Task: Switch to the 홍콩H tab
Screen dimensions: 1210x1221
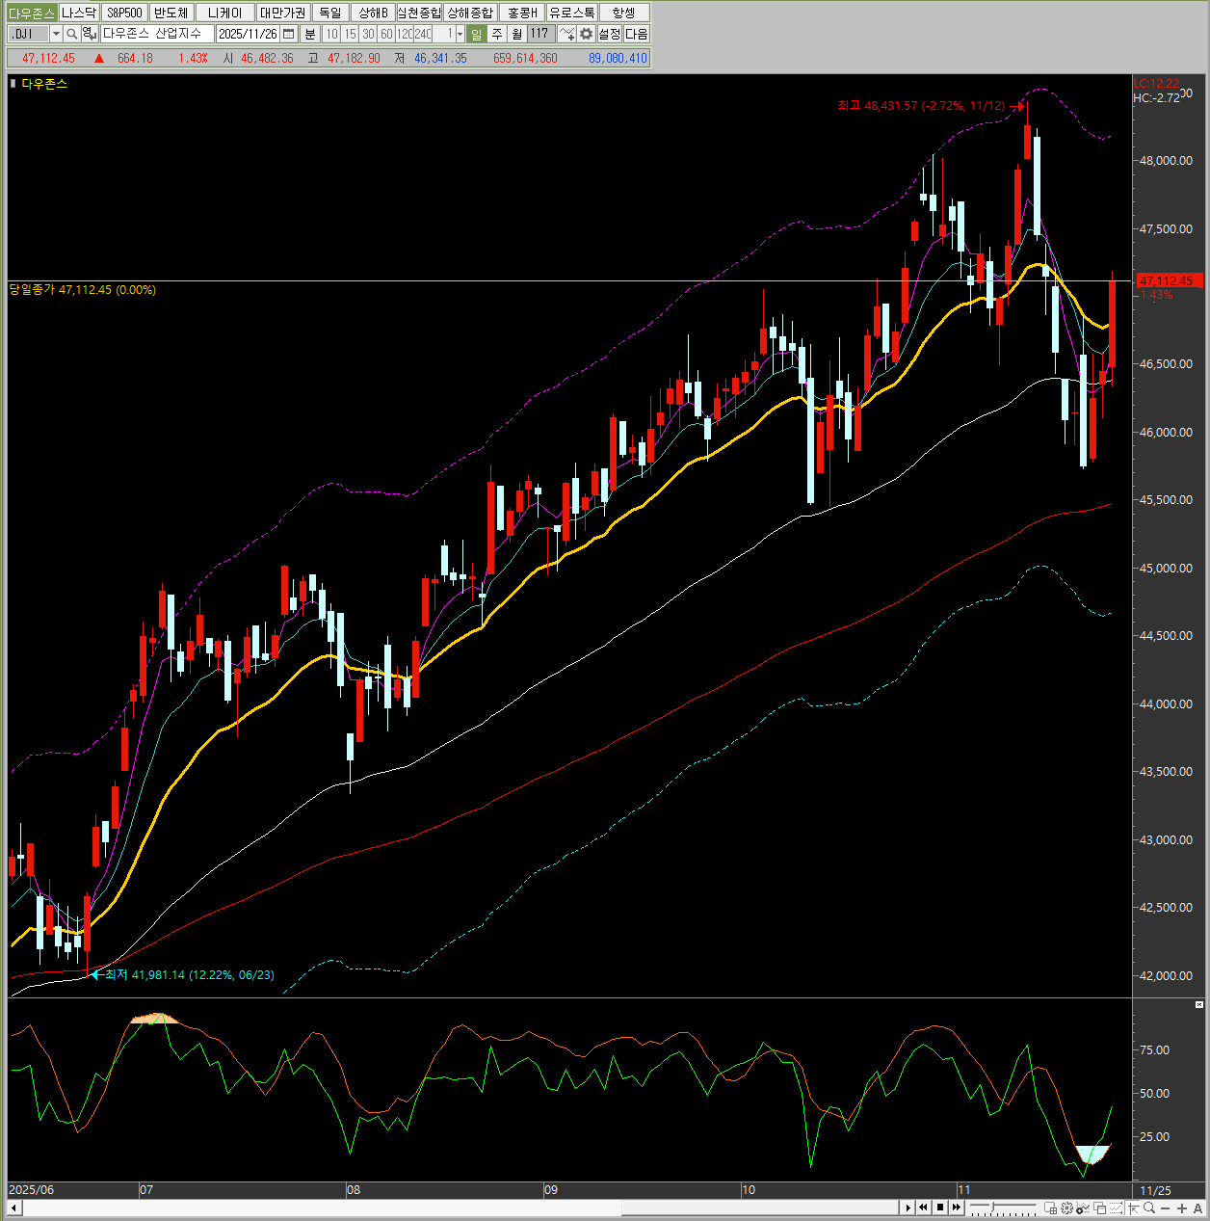Action: click(x=522, y=13)
